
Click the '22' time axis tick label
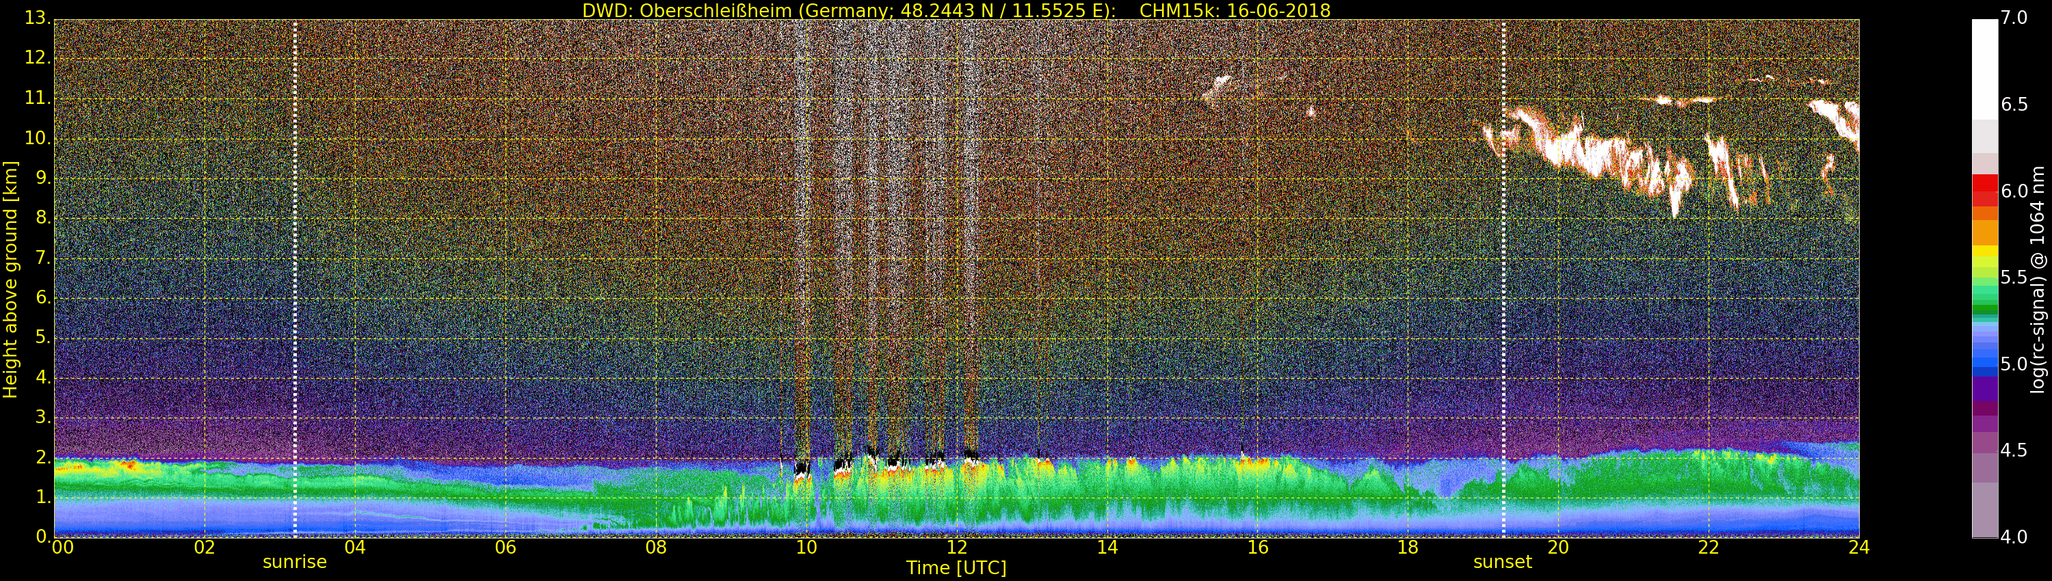pyautogui.click(x=1709, y=548)
